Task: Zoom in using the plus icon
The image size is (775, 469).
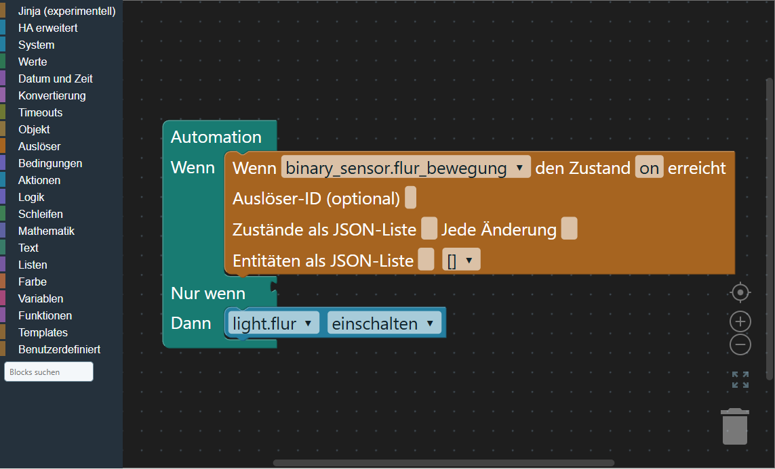Action: point(740,322)
